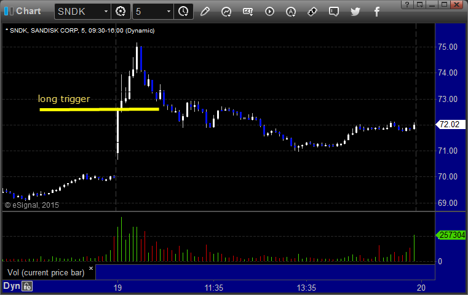Click the 0 volume axis label
This screenshot has height=295, width=468.
coord(440,262)
